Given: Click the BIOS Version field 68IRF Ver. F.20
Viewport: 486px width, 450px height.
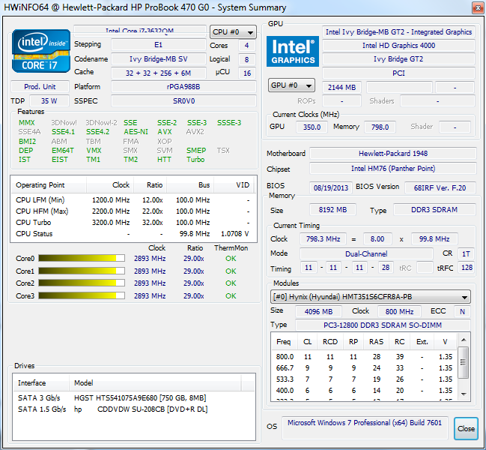Looking at the screenshot, I should point(440,187).
